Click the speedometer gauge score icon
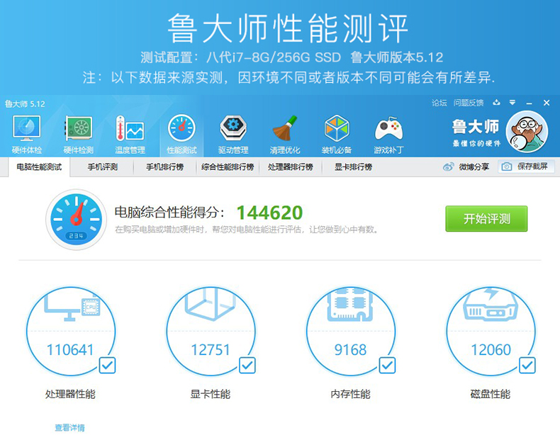The height and width of the screenshot is (435, 560). tap(76, 220)
